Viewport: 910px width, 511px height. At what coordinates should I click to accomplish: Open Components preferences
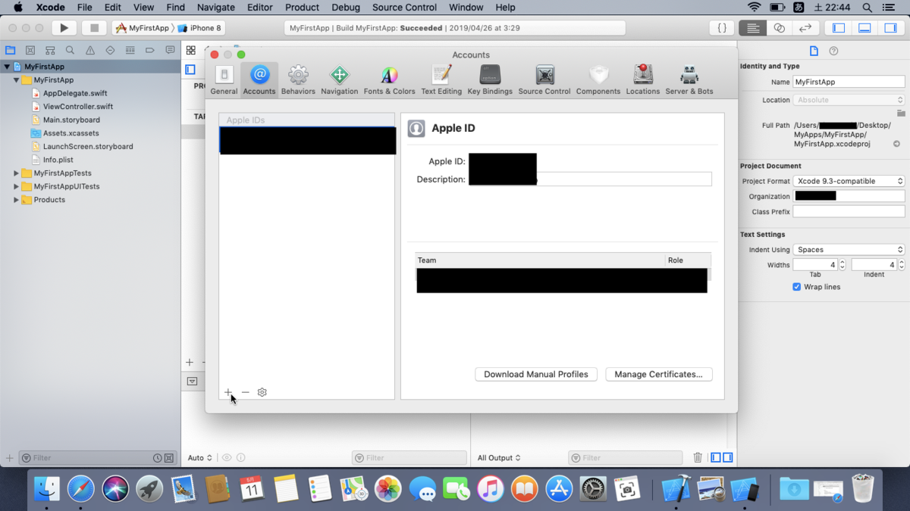(598, 79)
